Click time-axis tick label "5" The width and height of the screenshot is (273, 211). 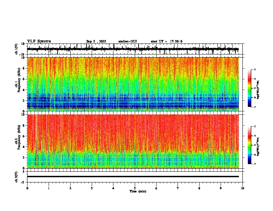[x=135, y=188]
